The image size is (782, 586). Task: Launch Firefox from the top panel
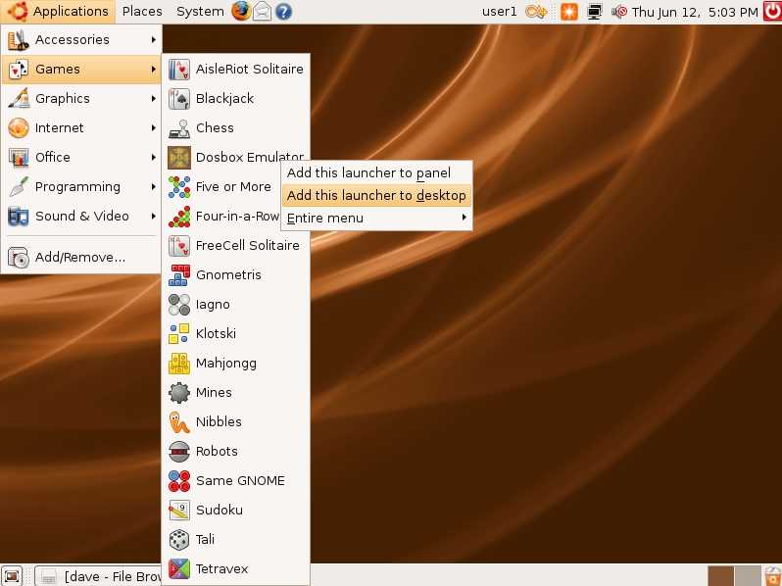[241, 11]
